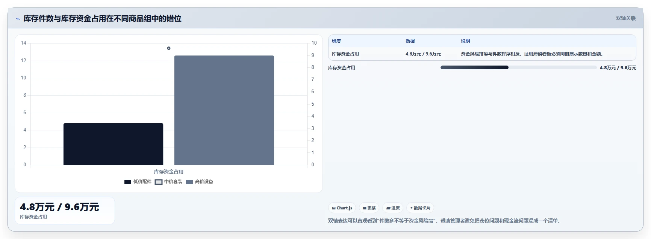Click the 双轴关联 label in the header
651x239 pixels.
tap(625, 18)
